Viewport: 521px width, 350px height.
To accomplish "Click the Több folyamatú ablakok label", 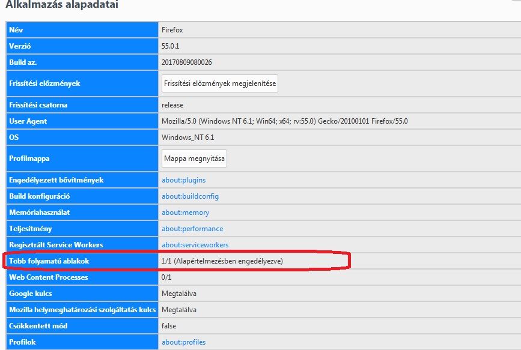I will tap(49, 261).
